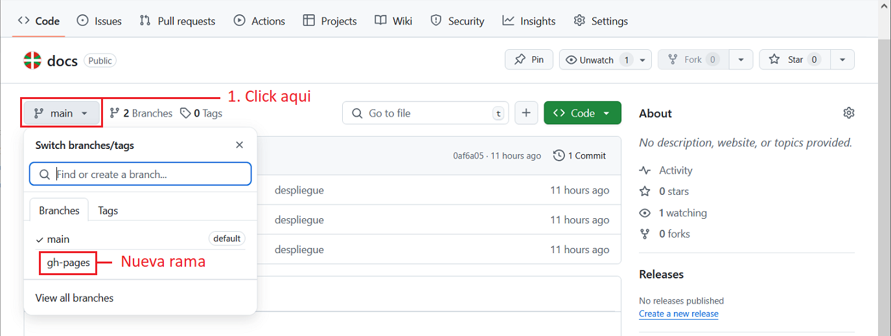Pin the docs repository
Screen dimensions: 891x336
point(529,60)
